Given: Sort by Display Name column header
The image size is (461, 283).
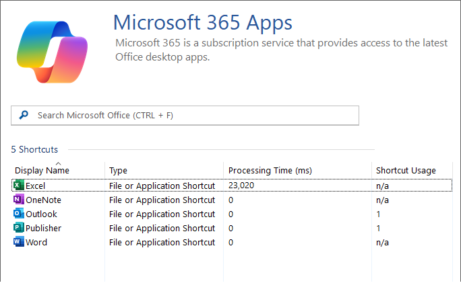Looking at the screenshot, I should [x=42, y=171].
